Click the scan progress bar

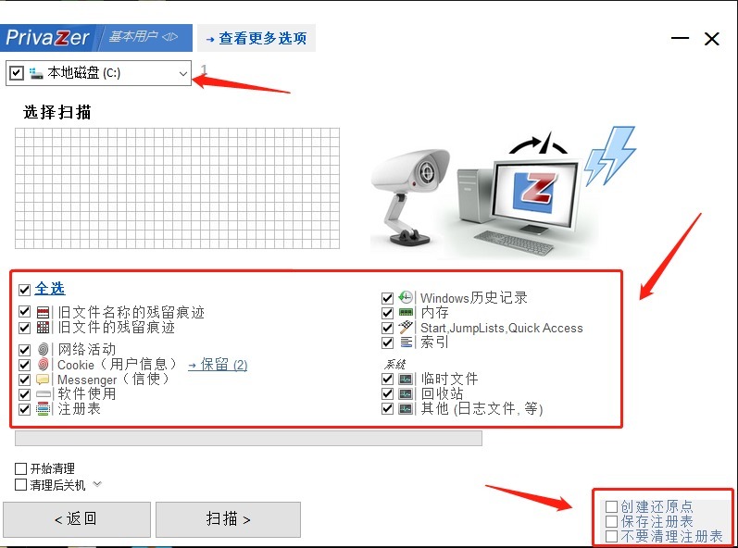pyautogui.click(x=248, y=438)
